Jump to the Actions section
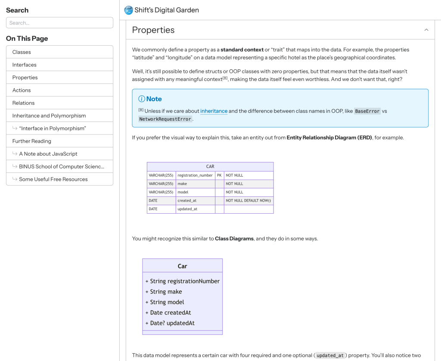Screen dimensions: 441x361 (59, 90)
